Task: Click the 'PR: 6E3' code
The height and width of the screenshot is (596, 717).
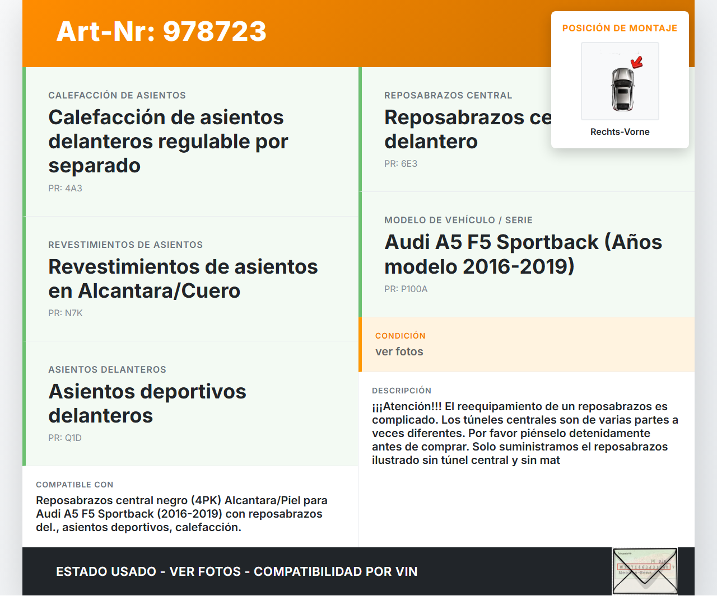Action: 401,164
